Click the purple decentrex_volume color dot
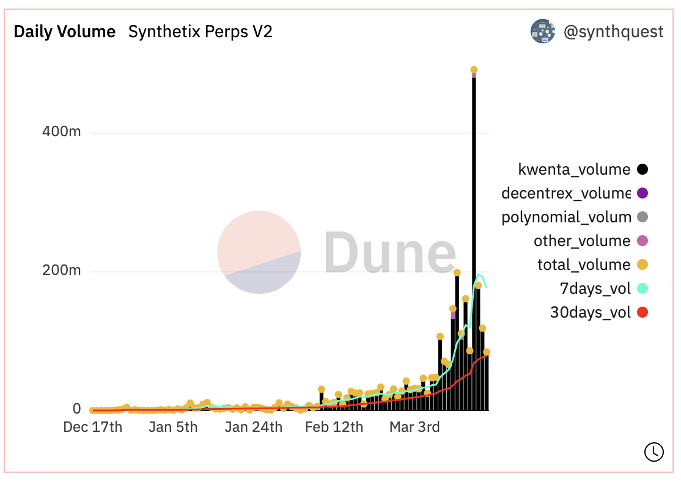The height and width of the screenshot is (485, 681). [x=642, y=194]
